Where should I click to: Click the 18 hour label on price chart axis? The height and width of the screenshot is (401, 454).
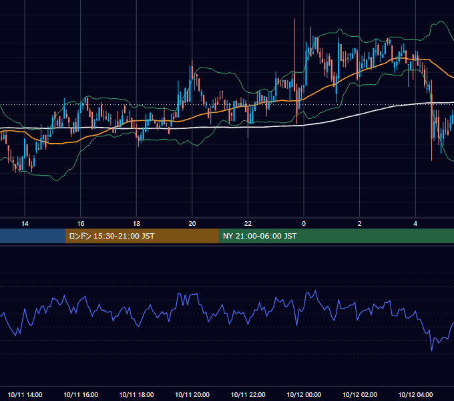click(136, 224)
